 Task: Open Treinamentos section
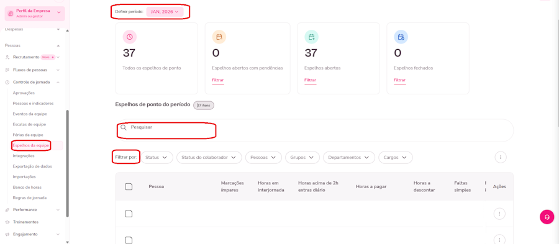click(25, 222)
